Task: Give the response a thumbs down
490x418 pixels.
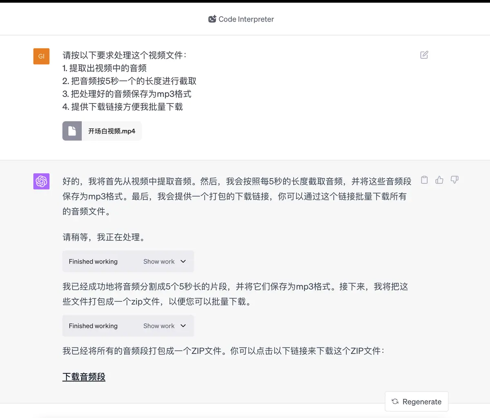Action: 454,180
